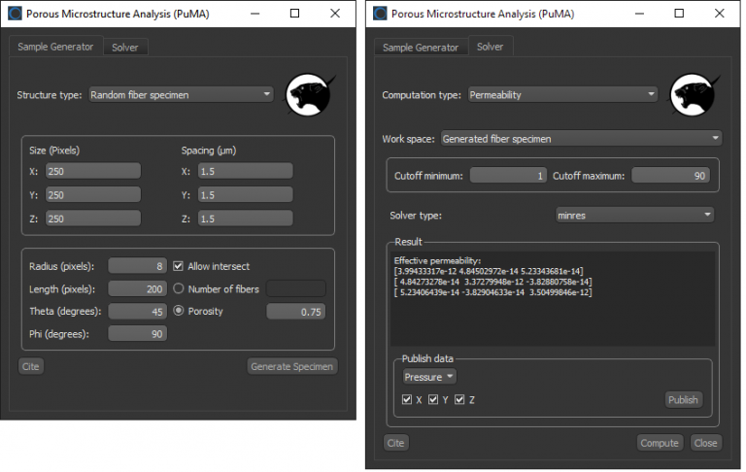Switch to Solver tab in left window
Screen dimensions: 746x472
tap(124, 48)
